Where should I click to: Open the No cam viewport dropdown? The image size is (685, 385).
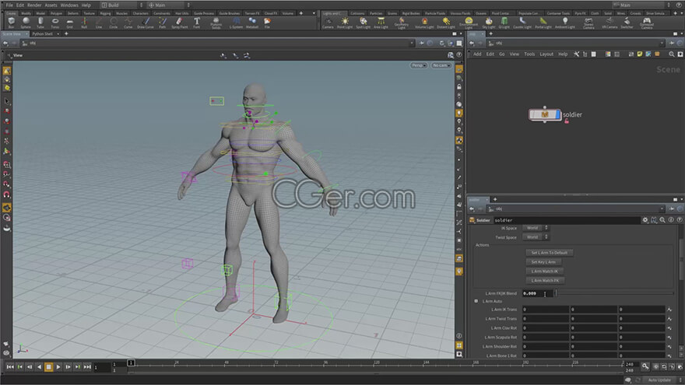(x=441, y=65)
